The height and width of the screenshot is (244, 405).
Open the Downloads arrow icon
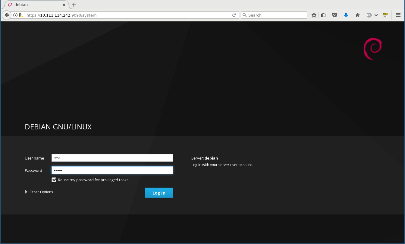[x=346, y=15]
